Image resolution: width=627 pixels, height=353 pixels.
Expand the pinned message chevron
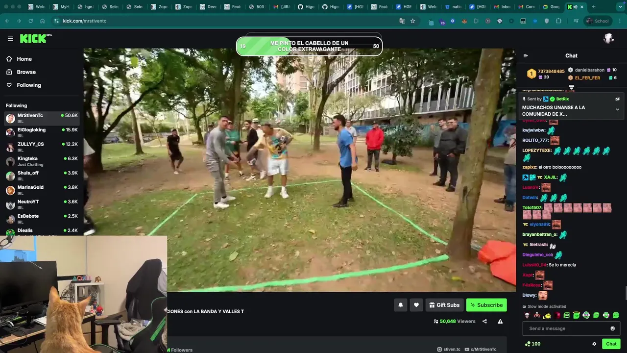point(617,110)
